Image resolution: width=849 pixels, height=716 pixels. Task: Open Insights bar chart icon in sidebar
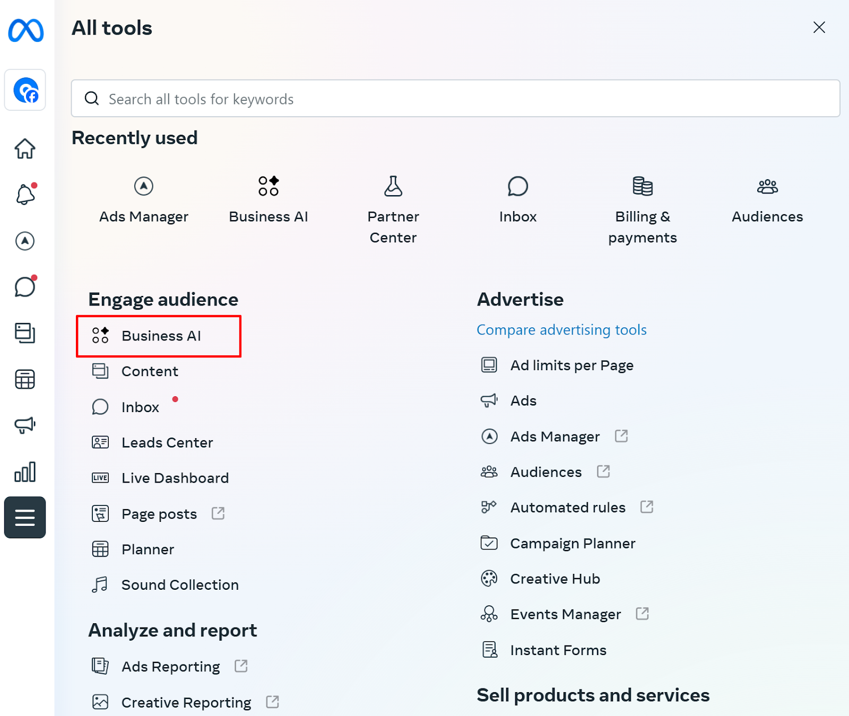click(25, 471)
